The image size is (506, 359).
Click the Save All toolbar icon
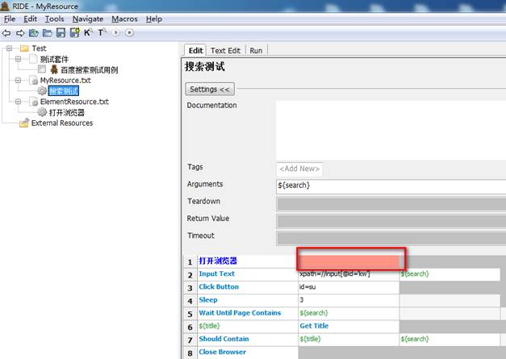74,32
